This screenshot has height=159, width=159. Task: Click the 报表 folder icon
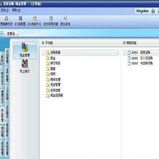tap(47, 74)
